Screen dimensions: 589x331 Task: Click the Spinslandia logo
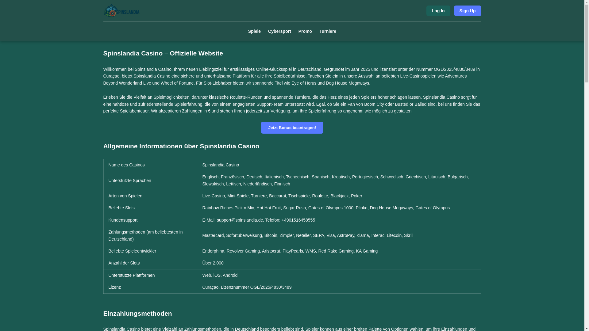coord(121,11)
